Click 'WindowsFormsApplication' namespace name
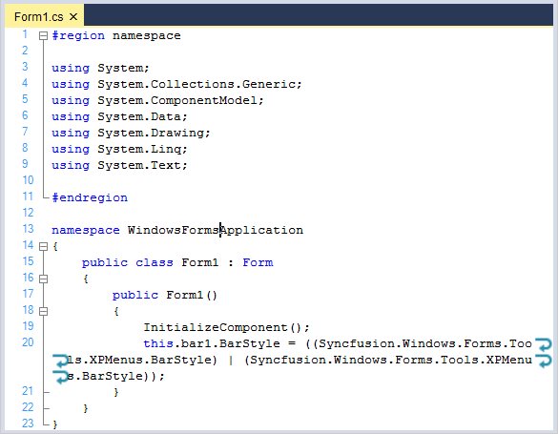558x434 pixels. point(216,230)
